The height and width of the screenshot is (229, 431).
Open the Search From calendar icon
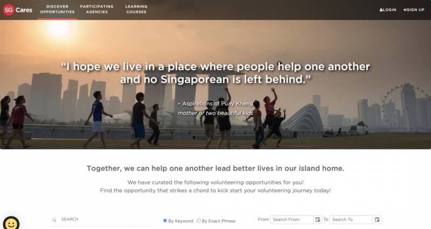[318, 219]
